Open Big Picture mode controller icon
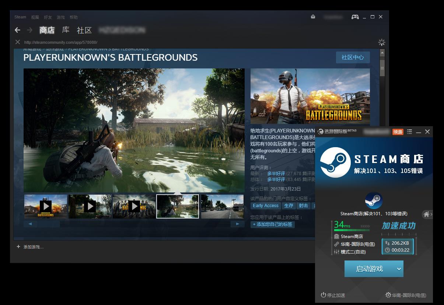The width and height of the screenshot is (444, 305). (355, 17)
